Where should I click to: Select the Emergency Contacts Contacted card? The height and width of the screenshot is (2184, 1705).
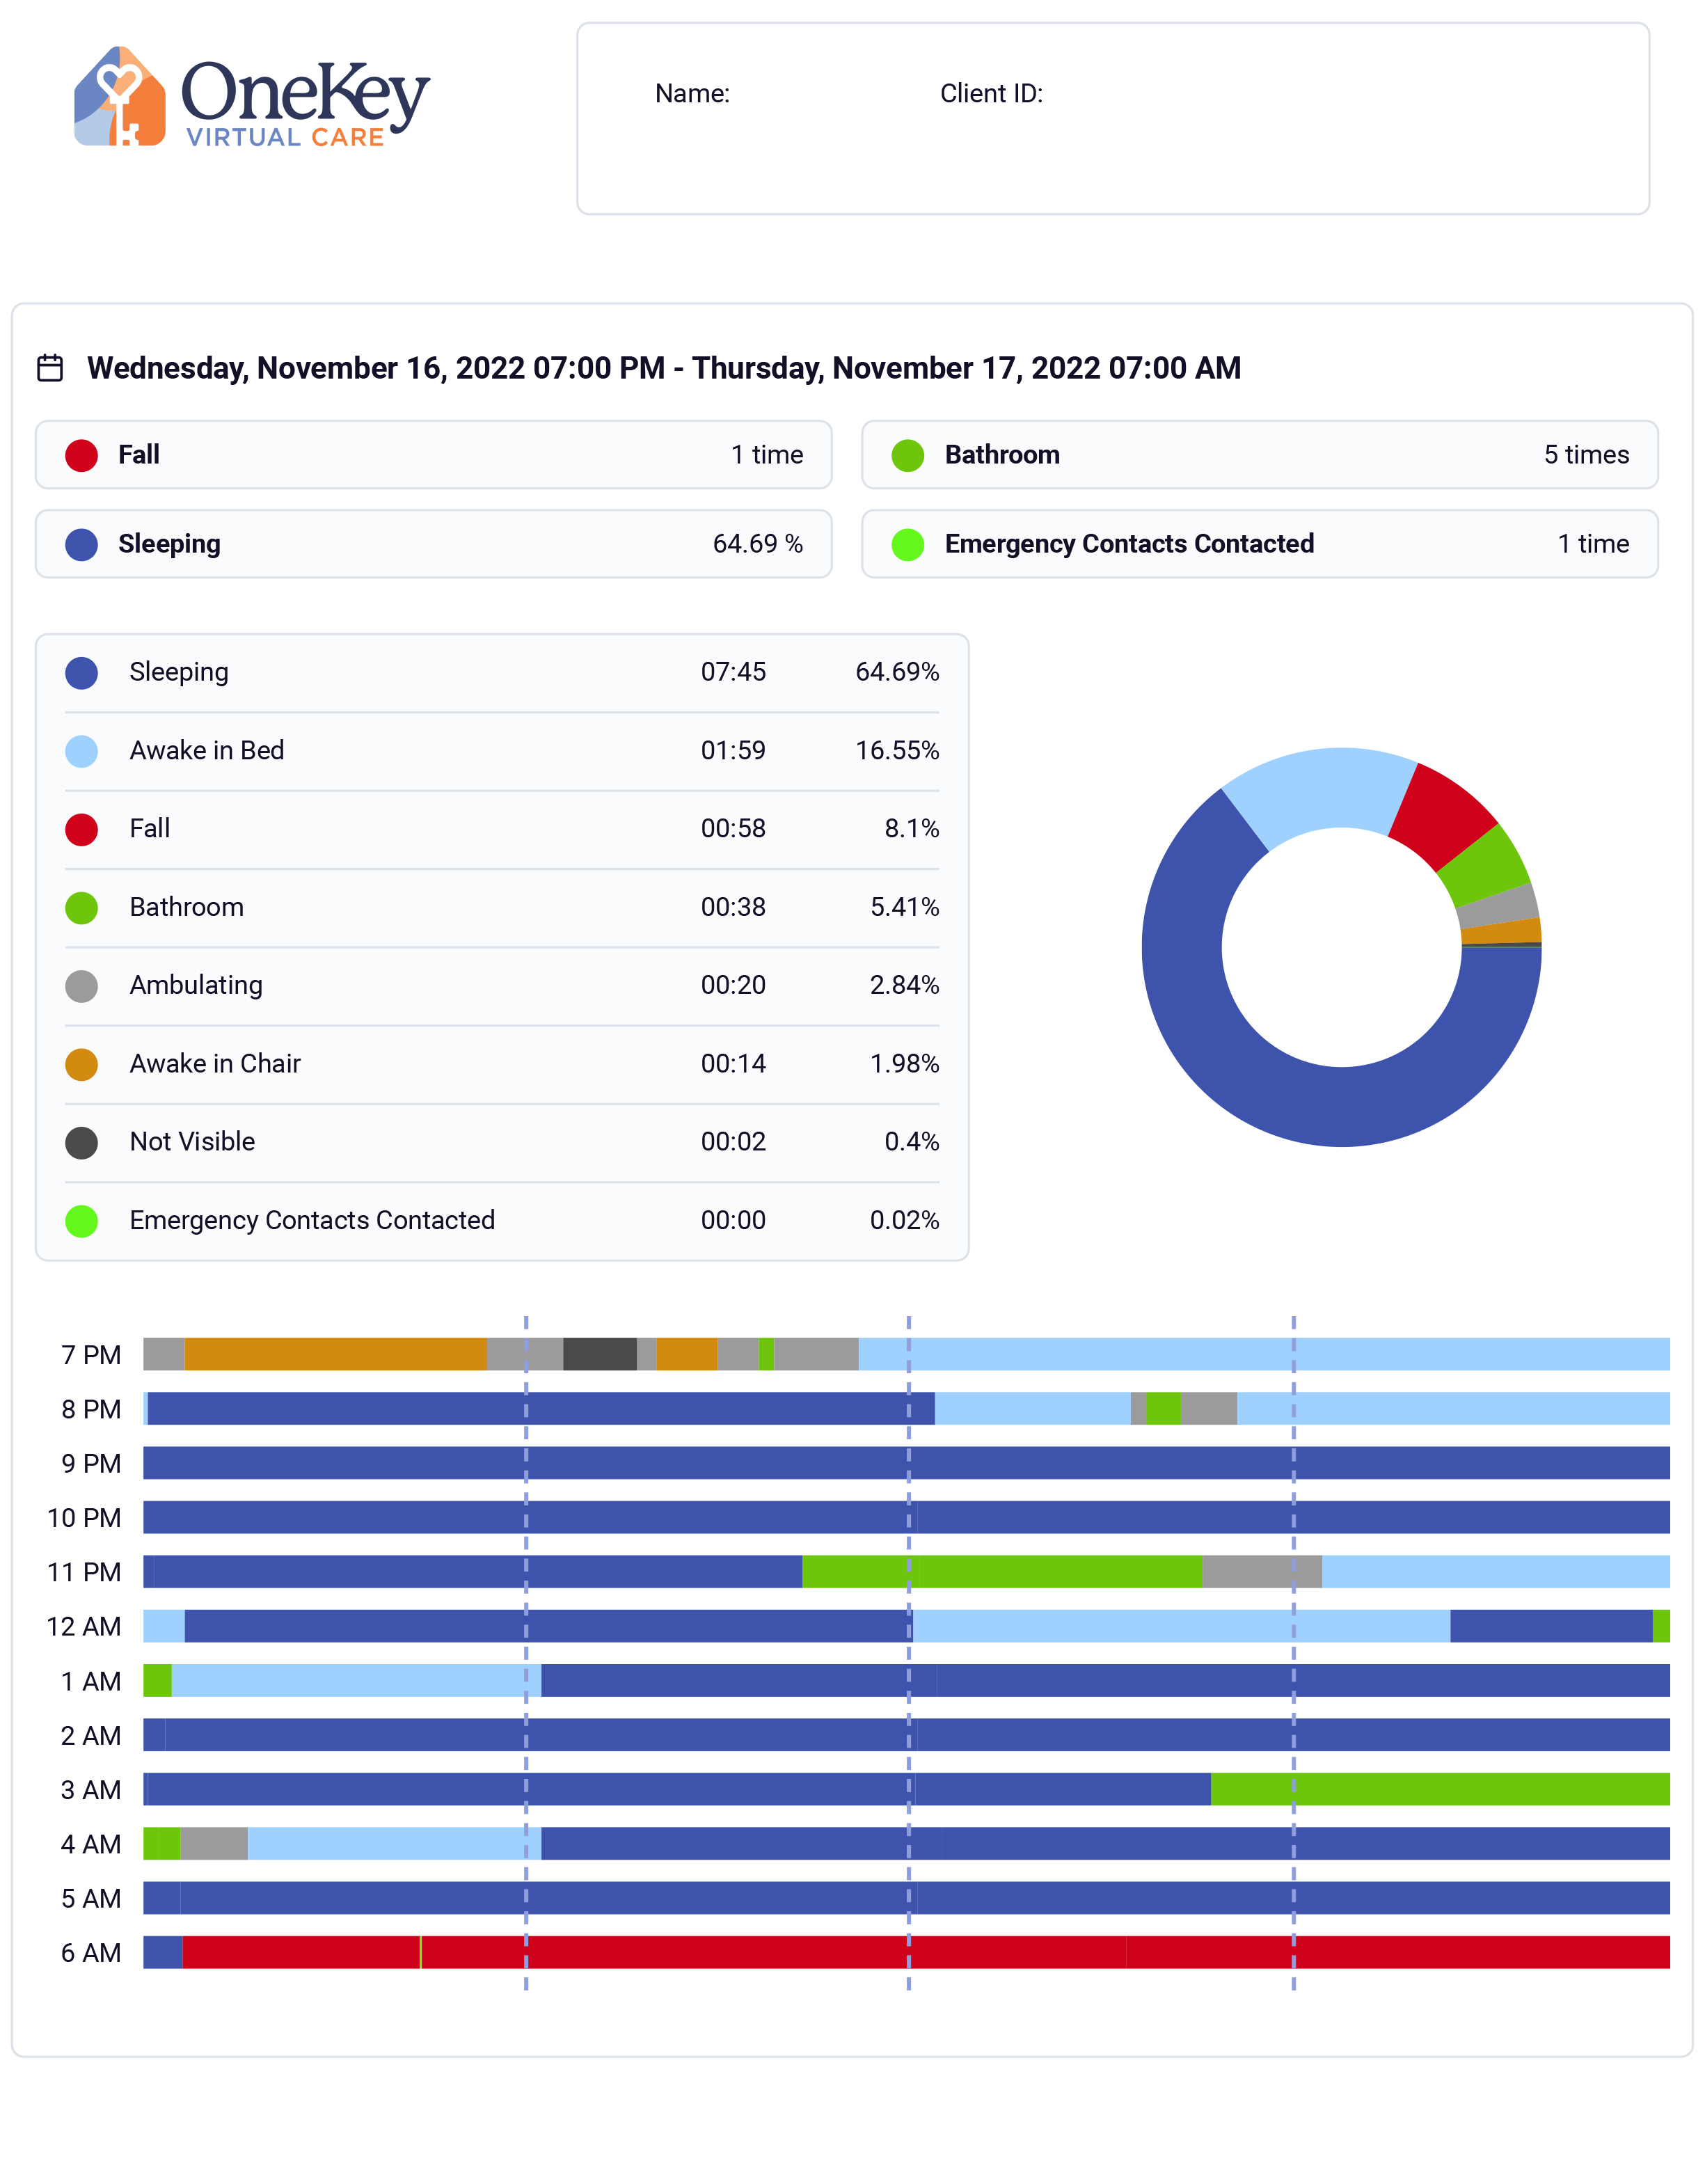coord(1259,544)
